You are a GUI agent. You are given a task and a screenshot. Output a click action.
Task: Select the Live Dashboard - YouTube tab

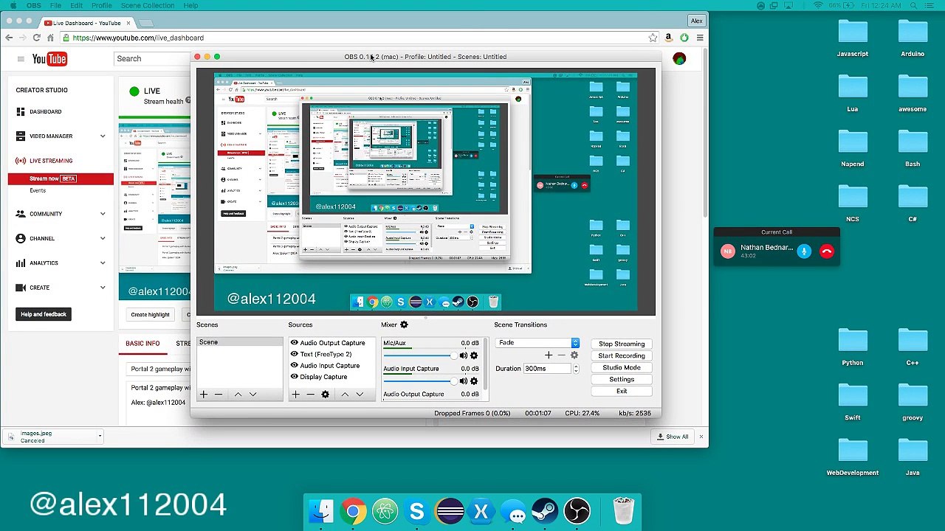pos(86,23)
